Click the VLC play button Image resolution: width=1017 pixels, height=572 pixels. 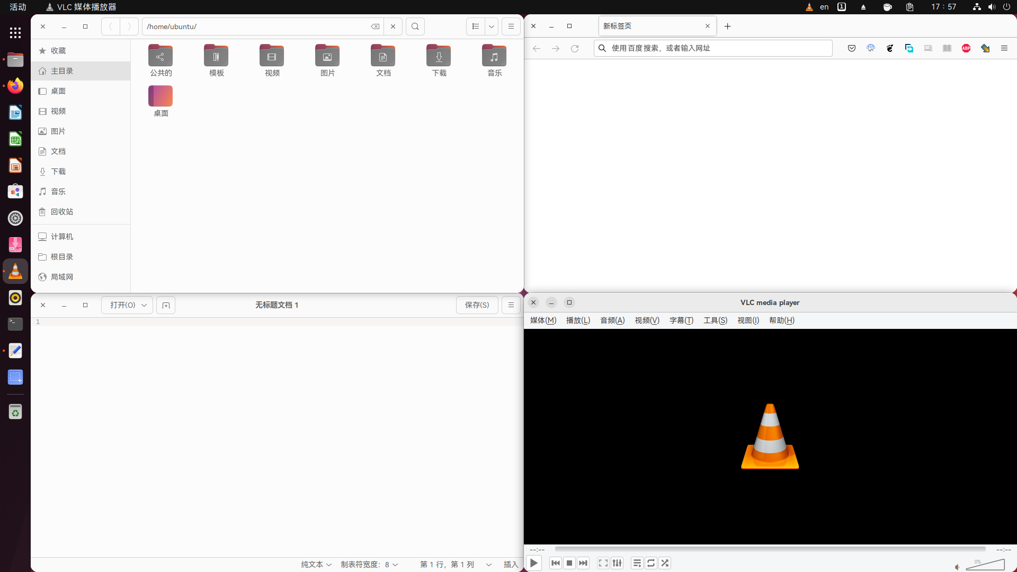(534, 563)
